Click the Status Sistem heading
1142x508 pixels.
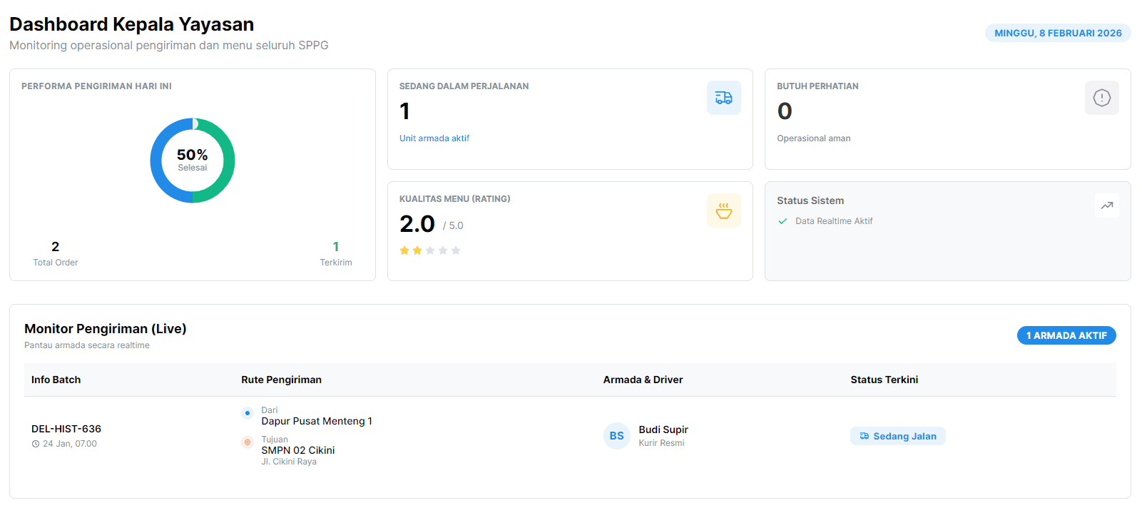(810, 200)
